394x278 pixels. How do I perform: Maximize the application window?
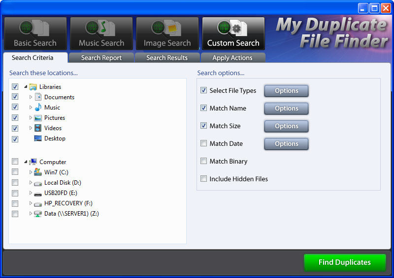point(374,8)
